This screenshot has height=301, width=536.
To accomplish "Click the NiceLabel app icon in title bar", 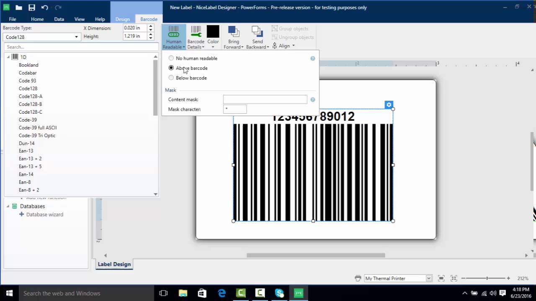I will tap(6, 8).
